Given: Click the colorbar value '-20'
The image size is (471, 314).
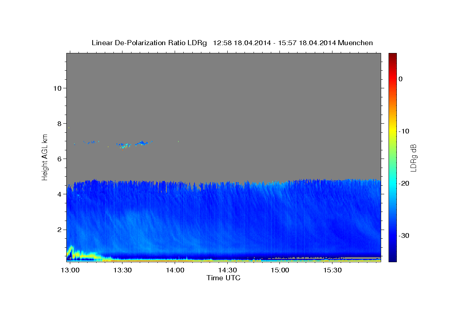Looking at the screenshot, I should click(x=404, y=183).
